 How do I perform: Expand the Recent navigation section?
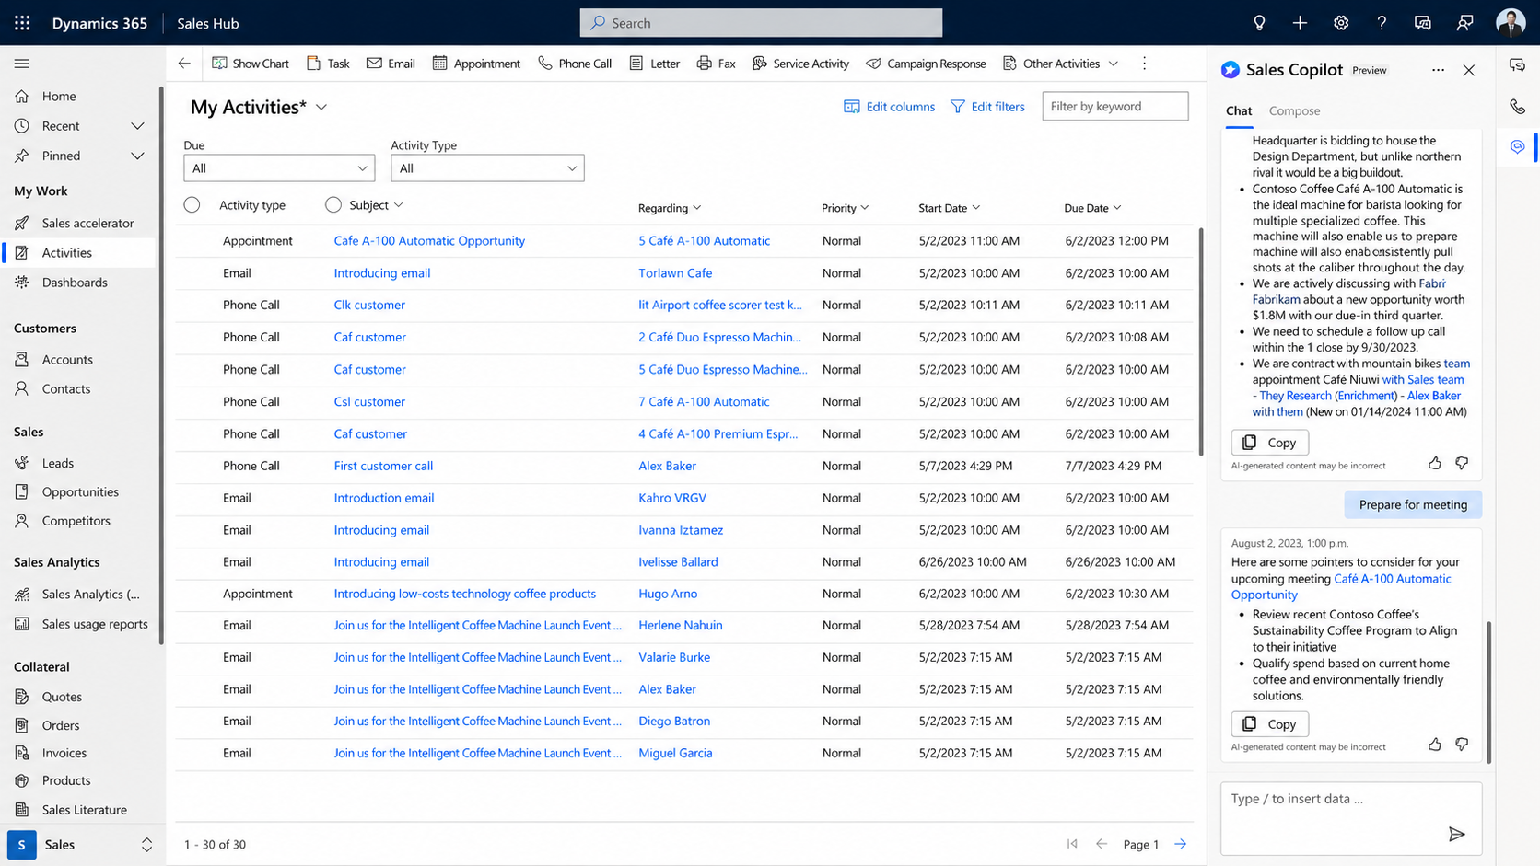(x=137, y=126)
